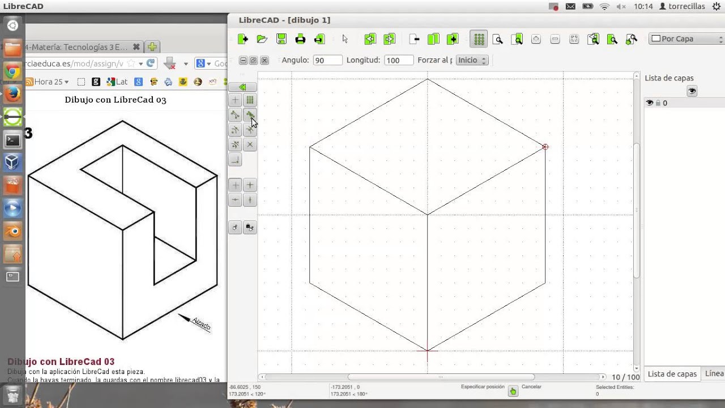This screenshot has width=725, height=408.
Task: Toggle snap to middle button
Action: pyautogui.click(x=250, y=130)
